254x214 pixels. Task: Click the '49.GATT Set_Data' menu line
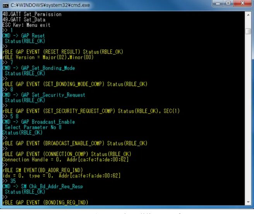pos(24,20)
